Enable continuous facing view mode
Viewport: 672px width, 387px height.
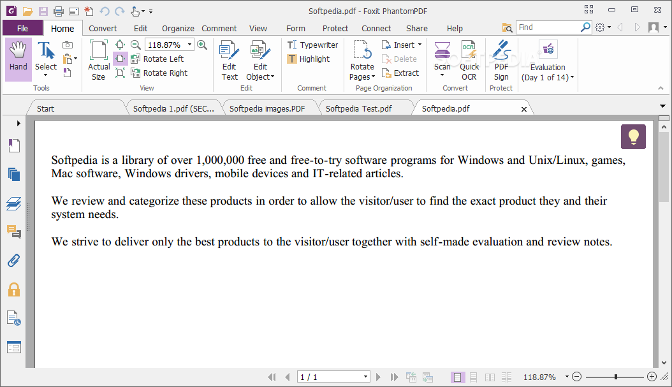[506, 377]
